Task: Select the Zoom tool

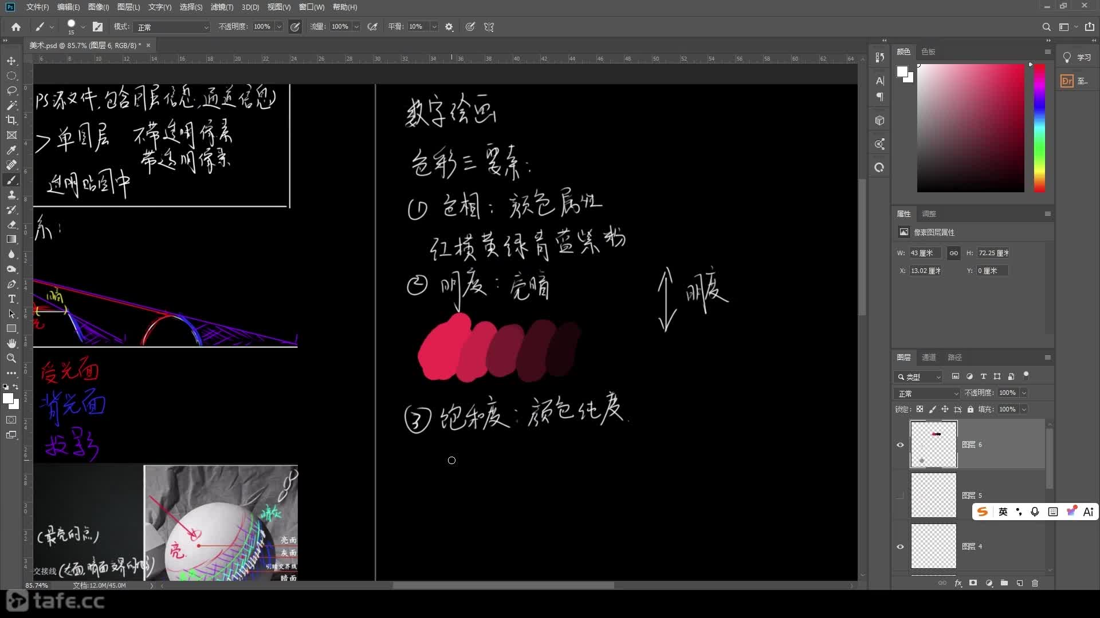Action: [11, 358]
